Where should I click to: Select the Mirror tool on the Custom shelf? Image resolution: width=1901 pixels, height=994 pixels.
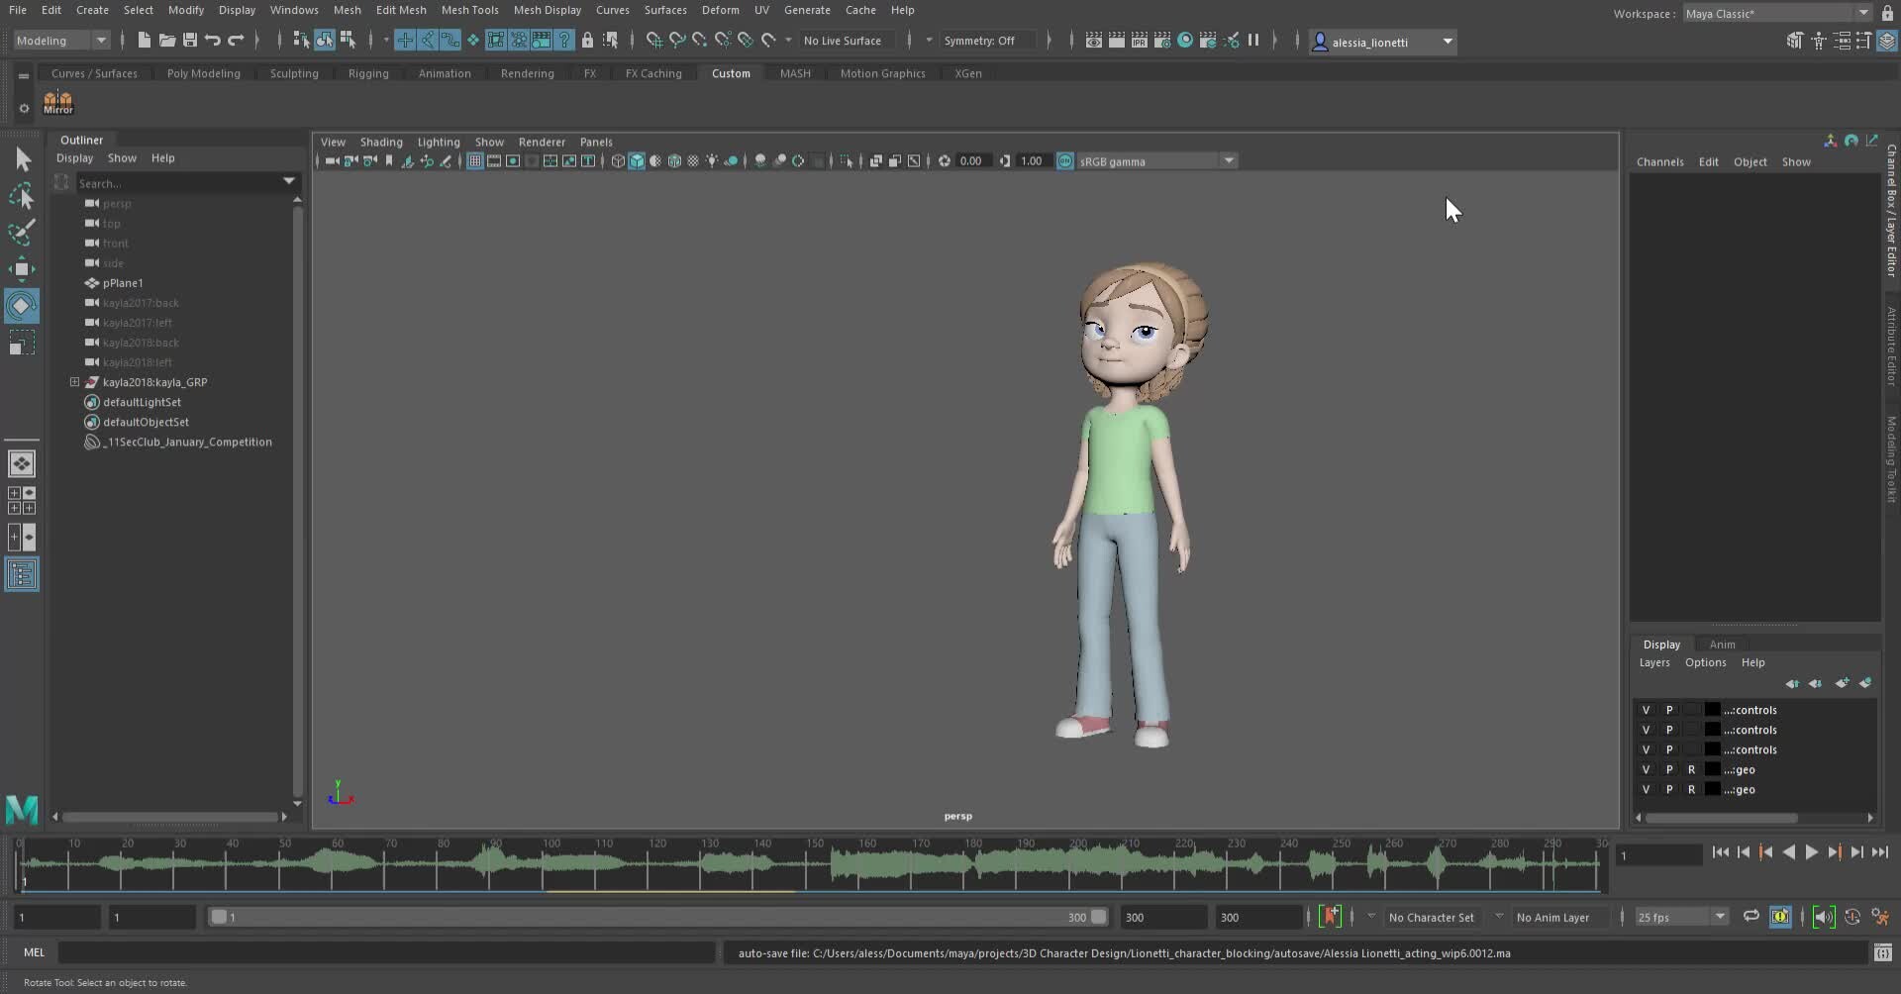pos(58,102)
